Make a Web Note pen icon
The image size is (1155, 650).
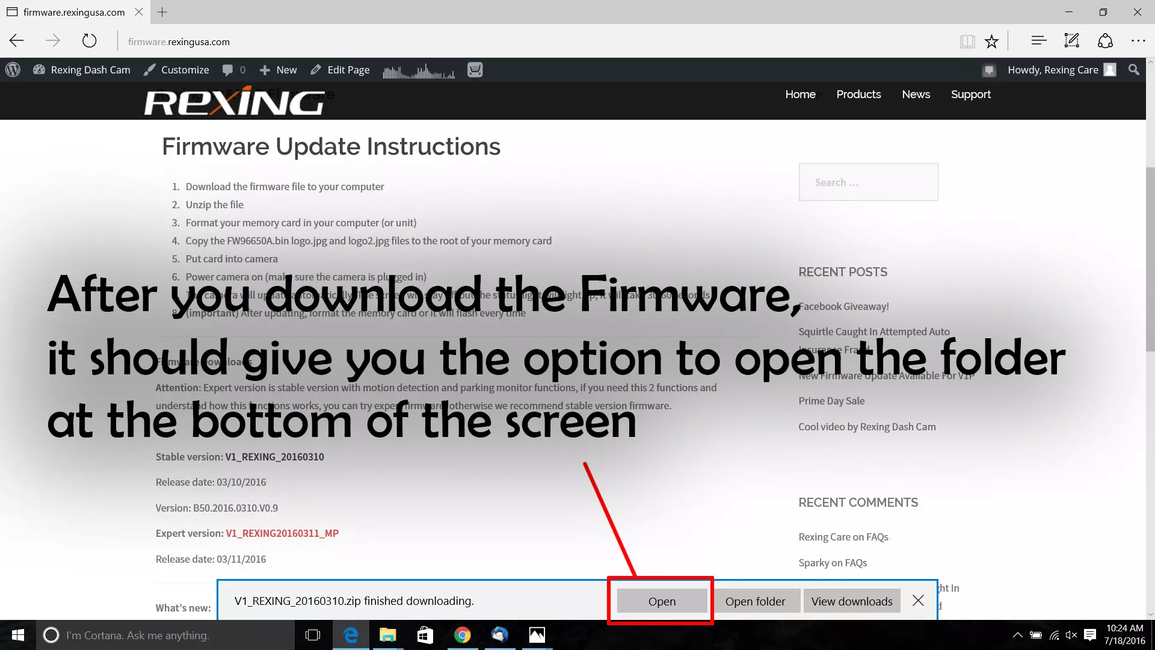coord(1072,41)
